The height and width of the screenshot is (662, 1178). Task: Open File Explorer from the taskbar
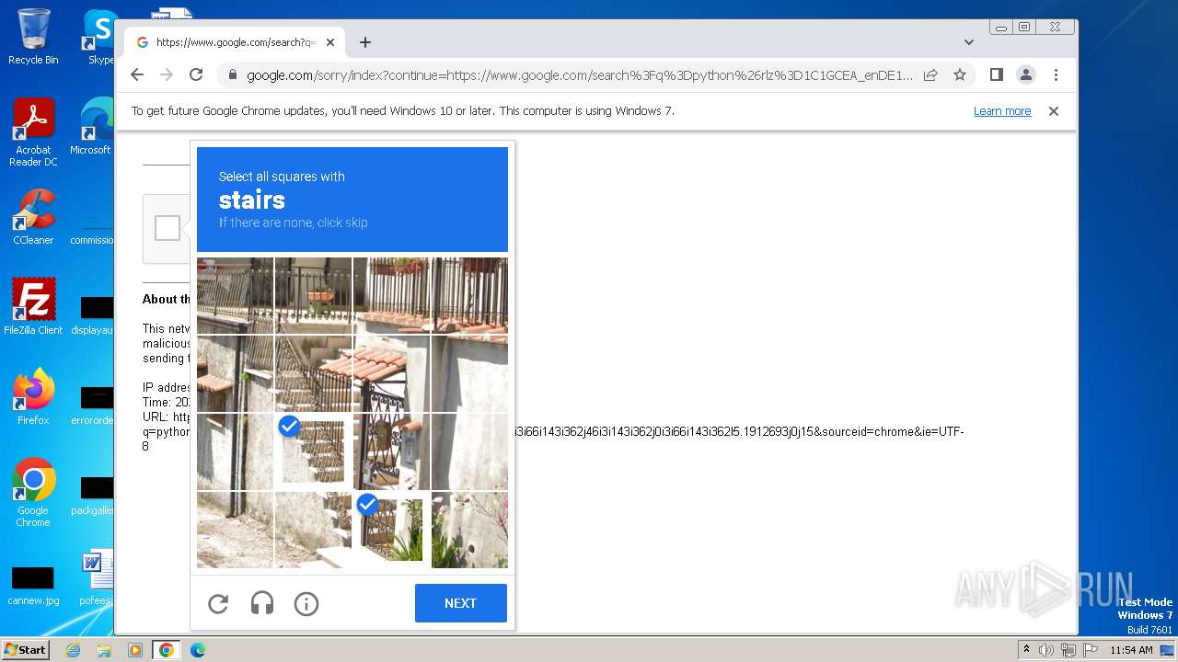[104, 650]
